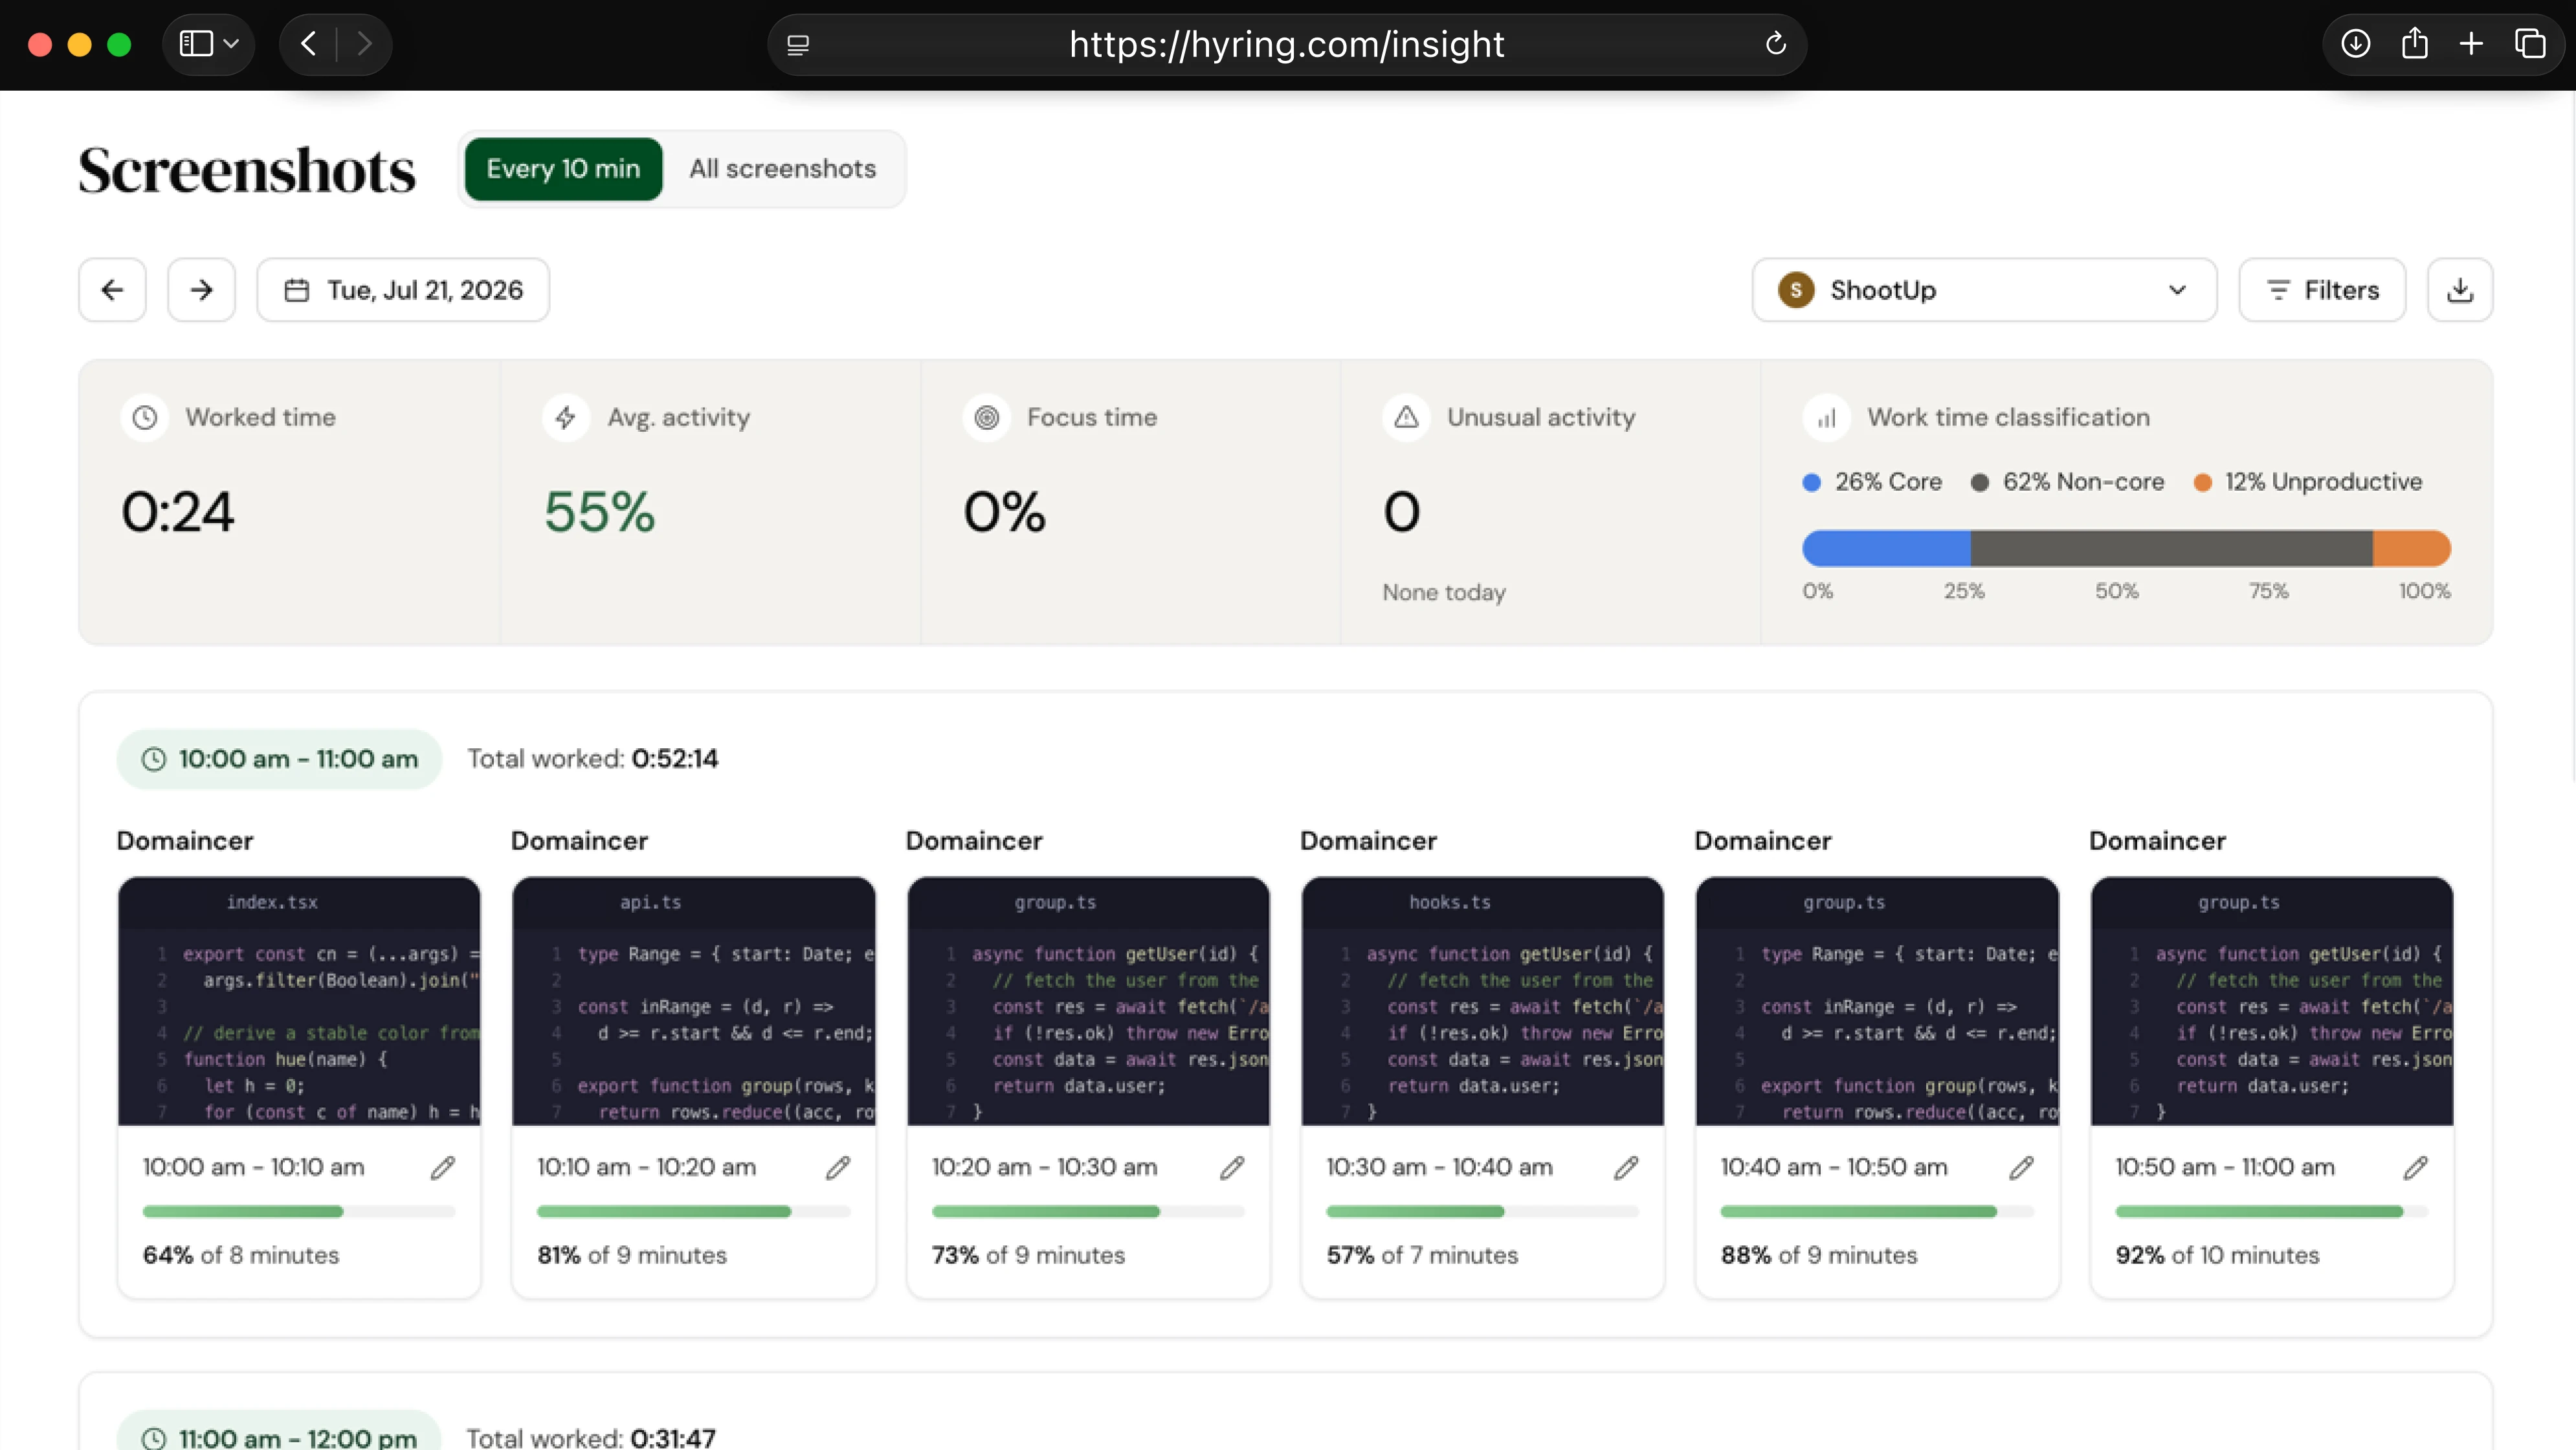Click the 88% of 9 minutes text
The width and height of the screenshot is (2576, 1450).
(1819, 1255)
